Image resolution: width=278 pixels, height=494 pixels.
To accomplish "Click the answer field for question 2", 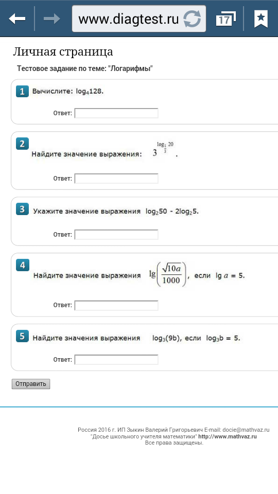I will 116,179.
